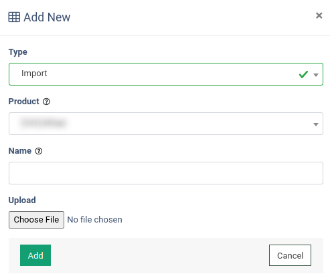Submit with the green Add button
Screen dimensions: 330x280
[35, 255]
